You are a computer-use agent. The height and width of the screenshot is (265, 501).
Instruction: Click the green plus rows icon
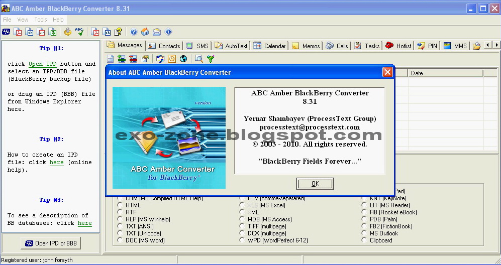pos(122,59)
